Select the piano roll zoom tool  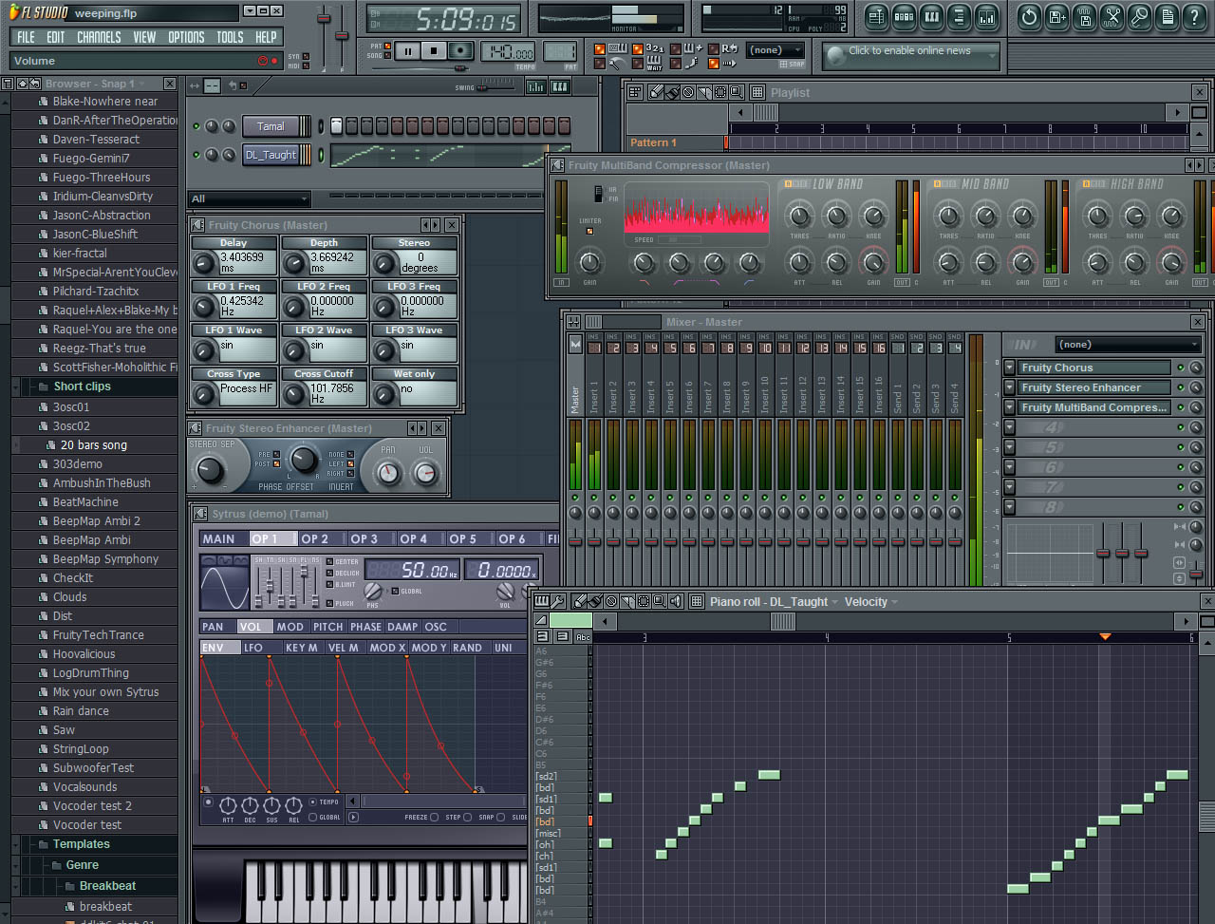660,601
